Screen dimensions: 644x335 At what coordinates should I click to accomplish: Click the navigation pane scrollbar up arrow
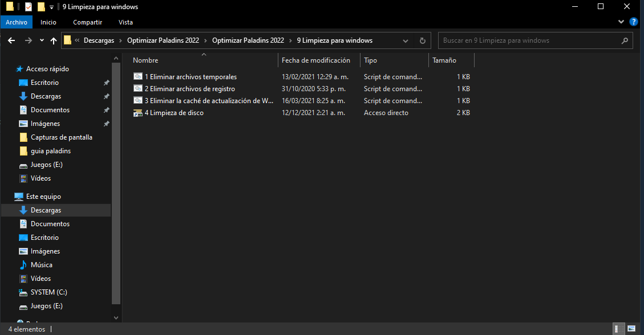(x=116, y=58)
